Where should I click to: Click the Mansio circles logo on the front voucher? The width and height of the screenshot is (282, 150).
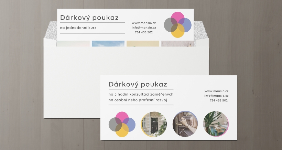122,125
